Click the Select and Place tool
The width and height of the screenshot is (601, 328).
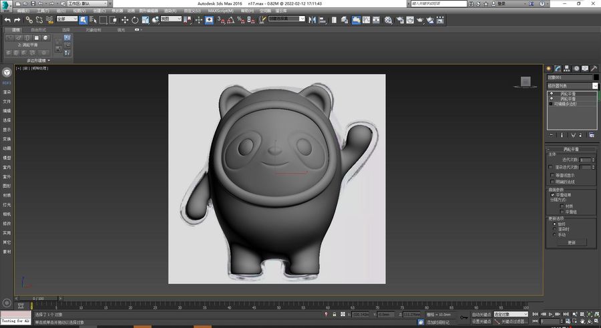[x=155, y=20]
